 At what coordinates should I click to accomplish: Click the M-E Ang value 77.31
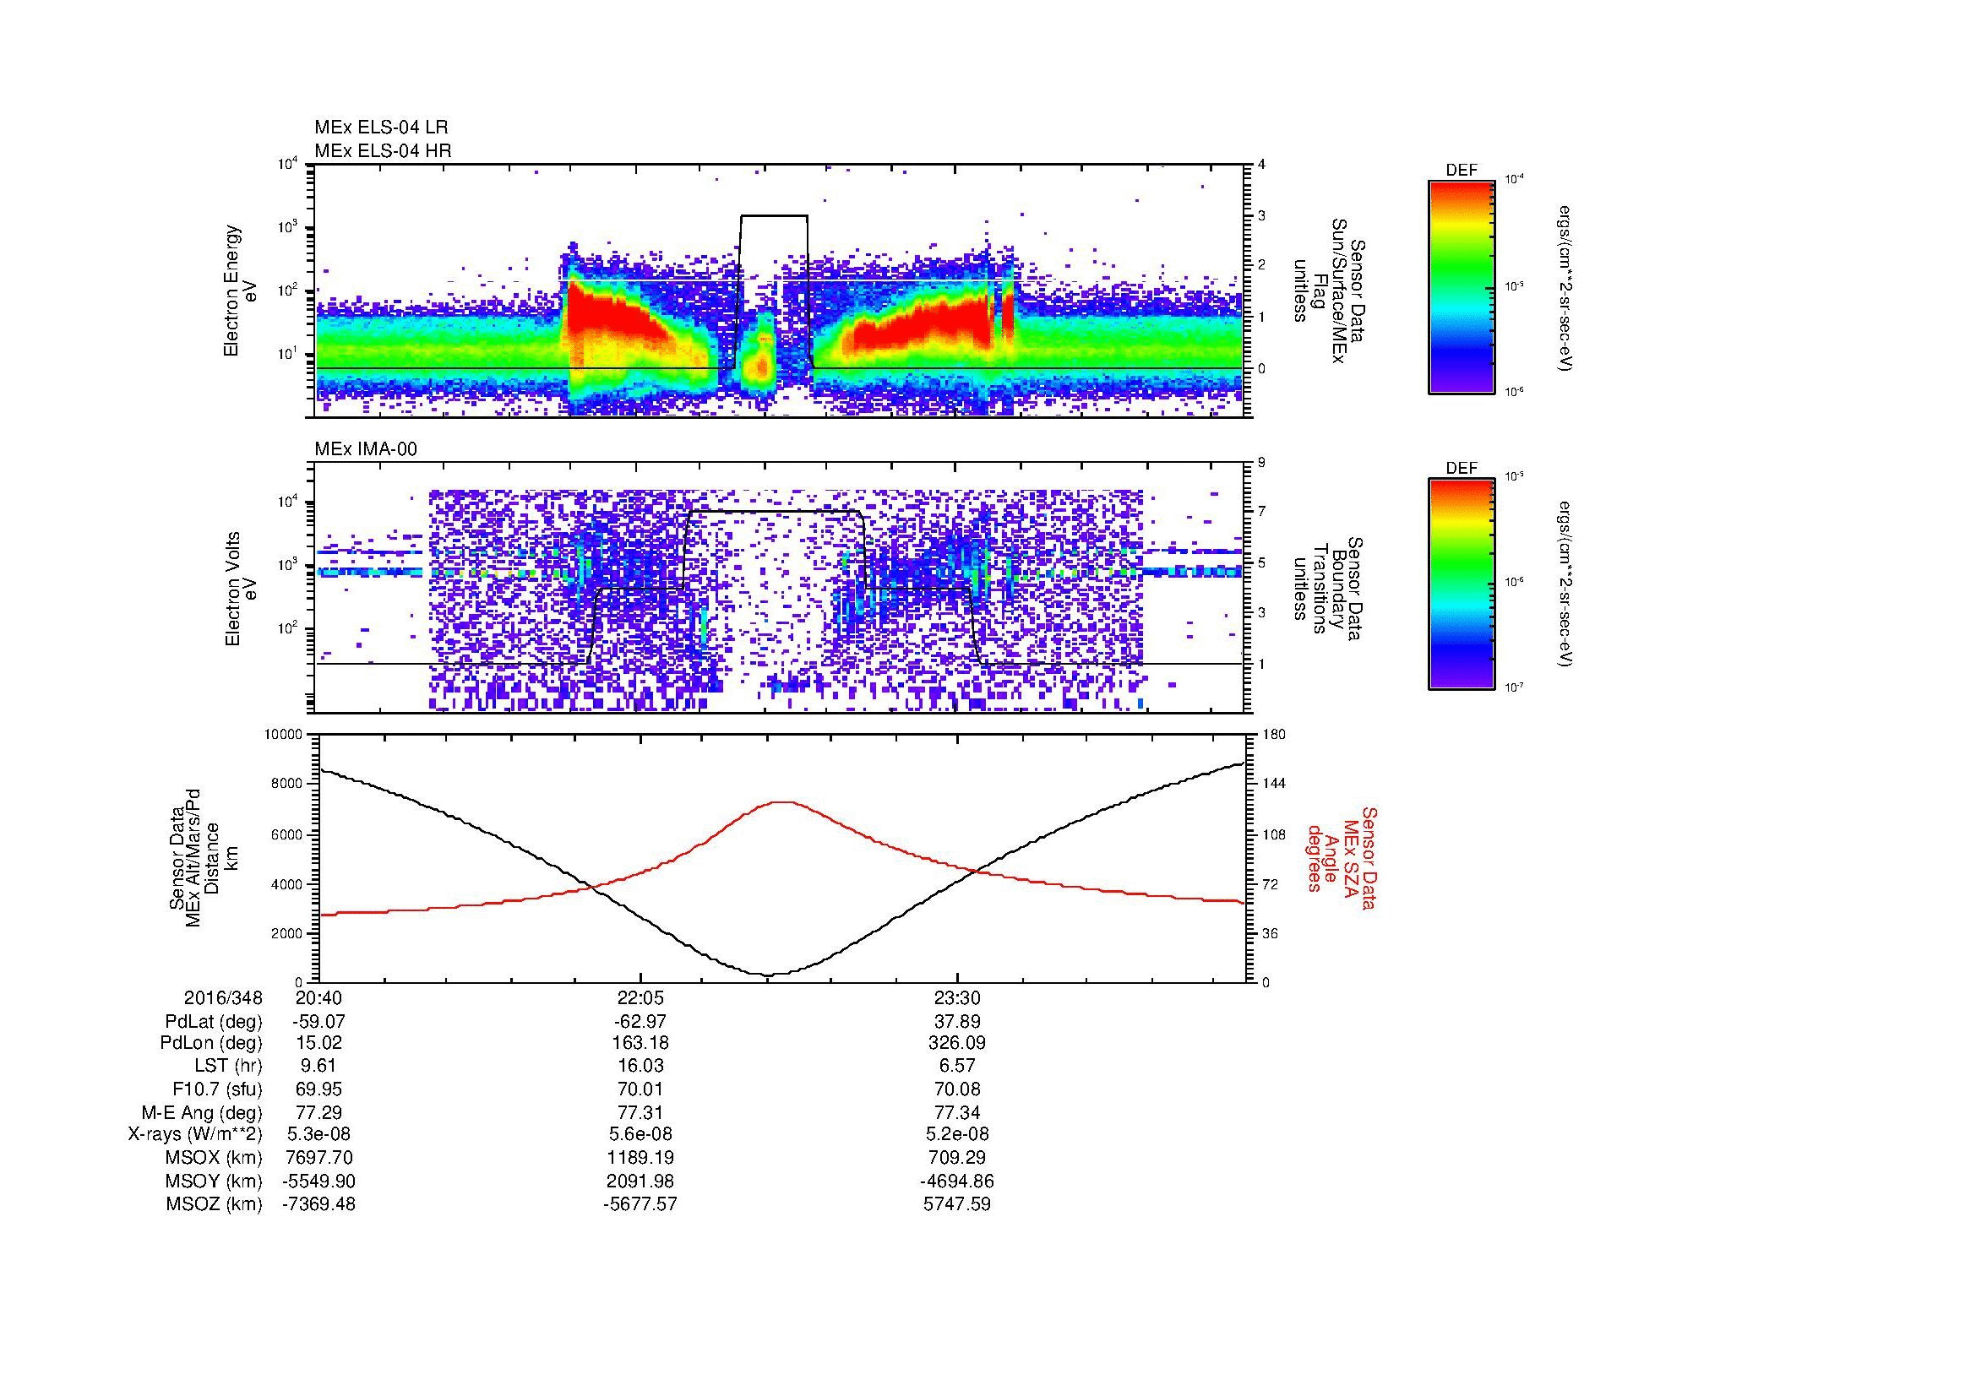point(640,1113)
